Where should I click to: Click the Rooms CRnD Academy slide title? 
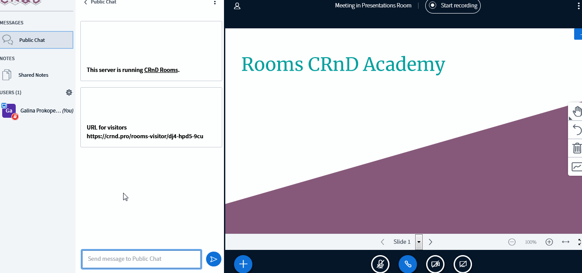tap(343, 65)
